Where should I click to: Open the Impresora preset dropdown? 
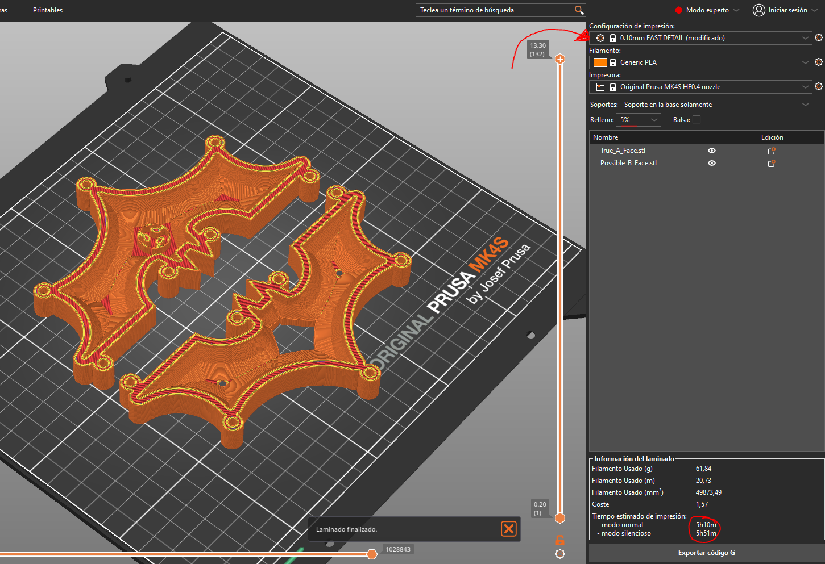tap(700, 87)
